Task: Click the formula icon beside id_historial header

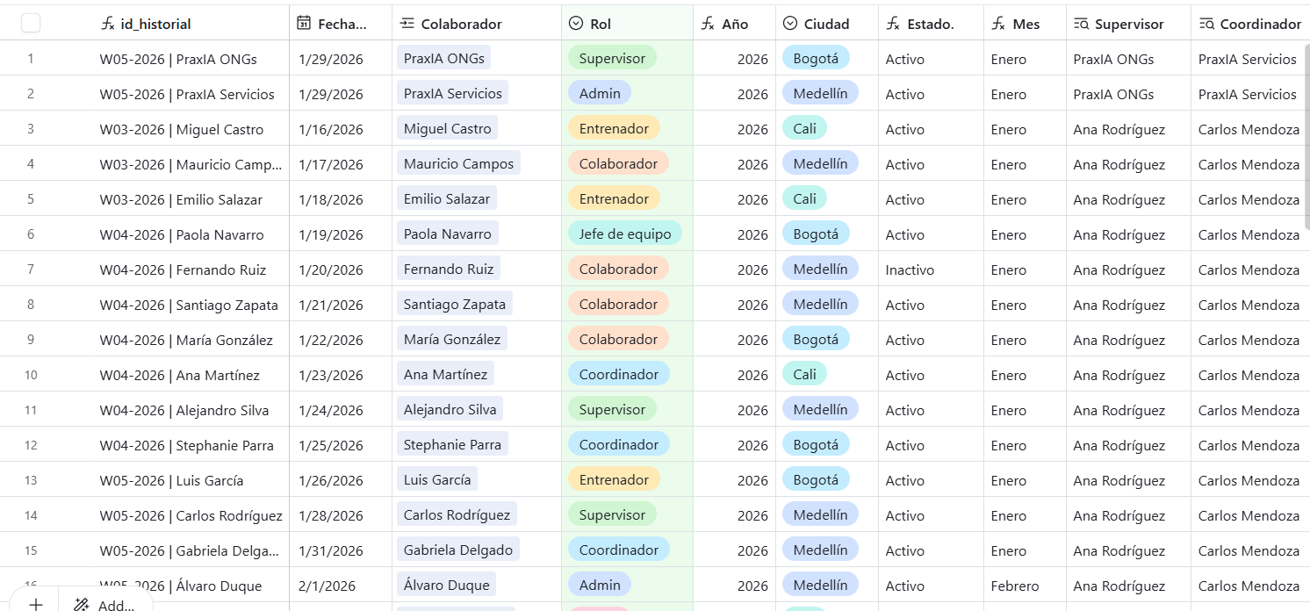Action: [108, 24]
